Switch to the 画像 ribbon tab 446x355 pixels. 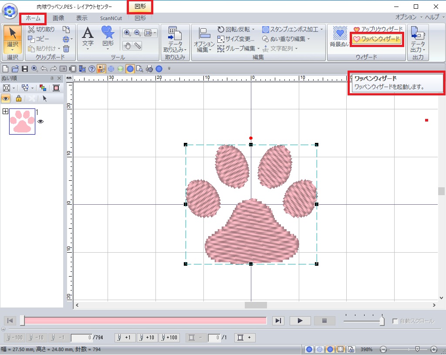[x=58, y=18]
